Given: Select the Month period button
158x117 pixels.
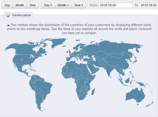Looking at the screenshot, I should pyautogui.click(x=20, y=5).
